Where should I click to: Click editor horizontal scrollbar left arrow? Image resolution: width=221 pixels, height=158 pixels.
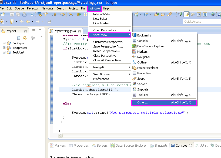[60, 136]
